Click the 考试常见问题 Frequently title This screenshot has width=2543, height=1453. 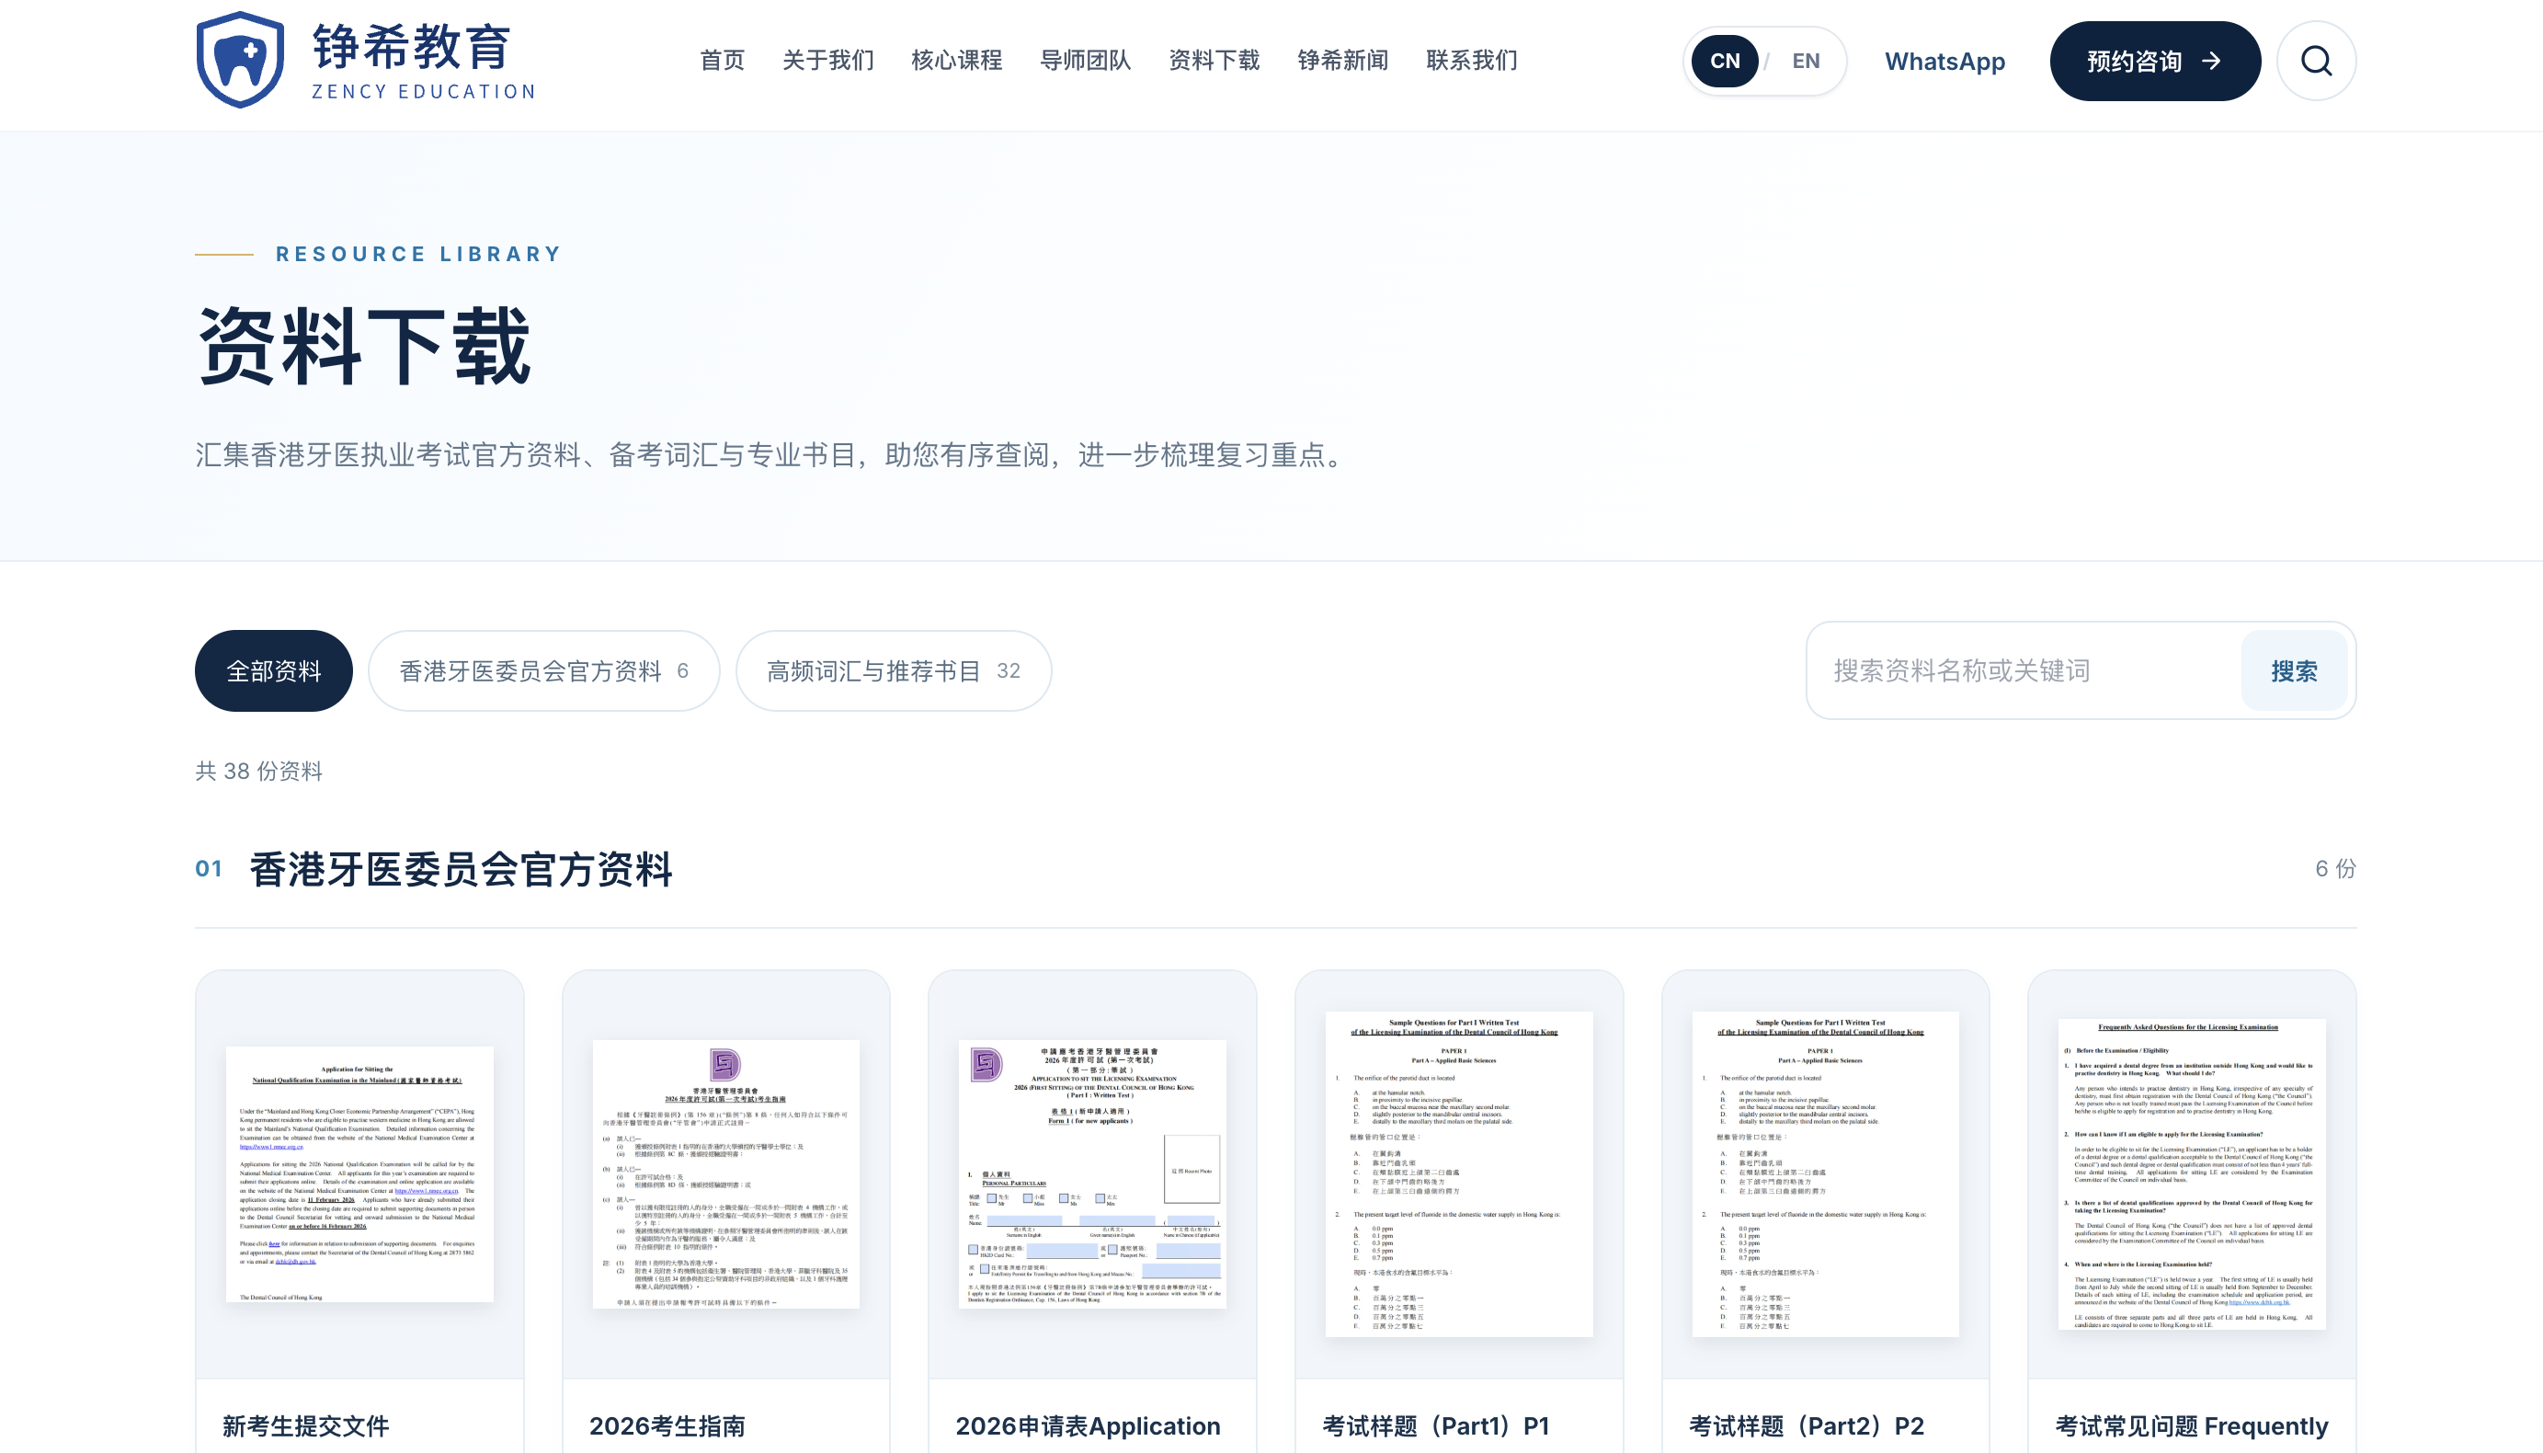2191,1426
